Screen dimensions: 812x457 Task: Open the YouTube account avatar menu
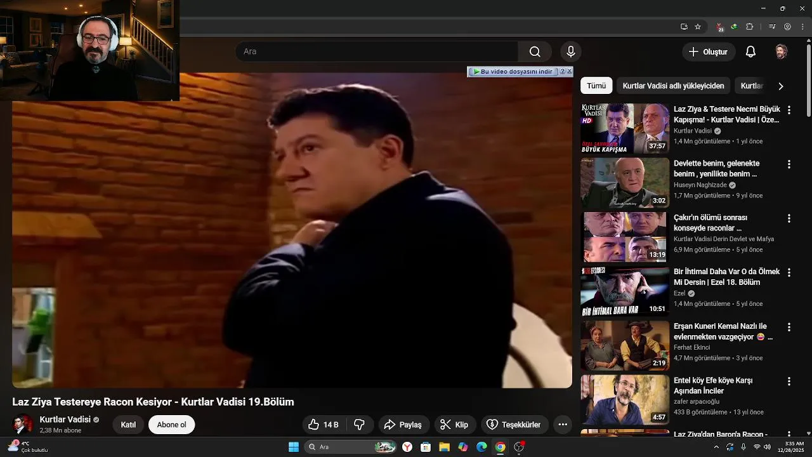pyautogui.click(x=781, y=51)
